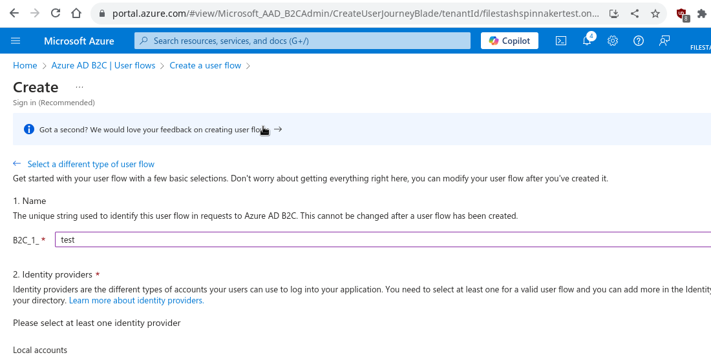711x355 pixels.
Task: Click the ellipsis next to Create title
Action: coord(80,87)
